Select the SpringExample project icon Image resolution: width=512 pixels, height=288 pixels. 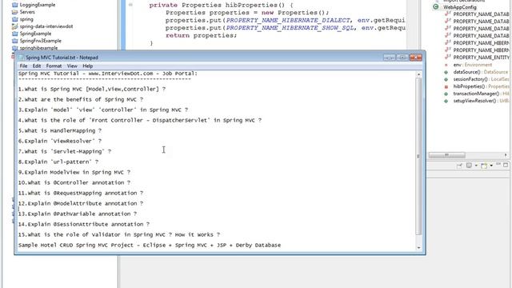(x=14, y=34)
